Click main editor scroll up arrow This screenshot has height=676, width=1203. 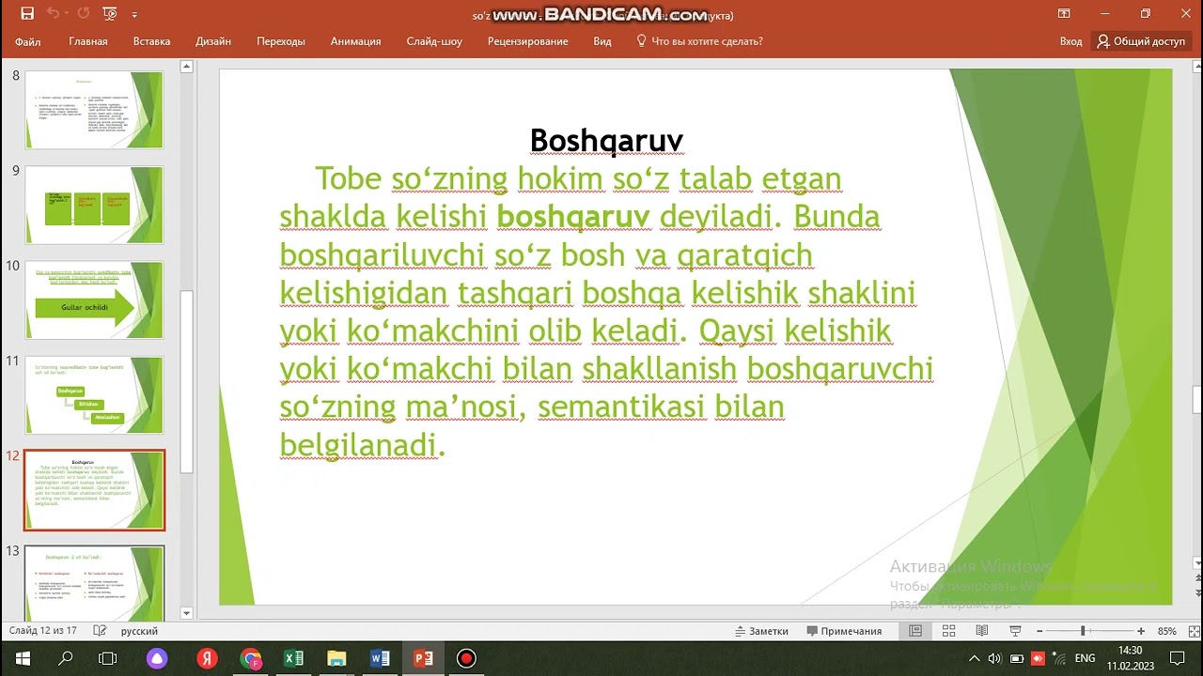point(1196,67)
